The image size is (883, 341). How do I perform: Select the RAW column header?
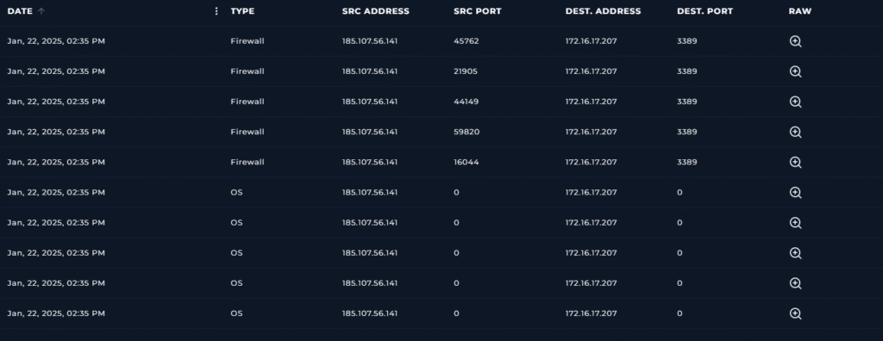[800, 11]
